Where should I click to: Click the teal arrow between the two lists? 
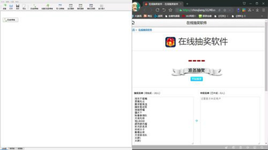(x=197, y=121)
